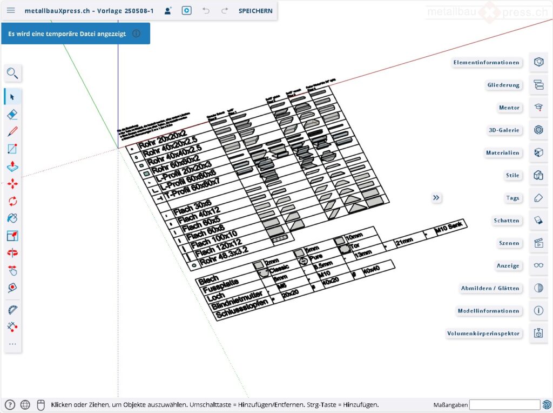
Task: Click the SPEICHERN button
Action: point(255,11)
